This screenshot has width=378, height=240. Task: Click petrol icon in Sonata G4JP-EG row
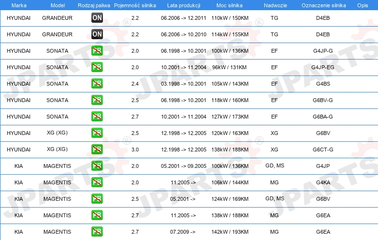(x=97, y=67)
